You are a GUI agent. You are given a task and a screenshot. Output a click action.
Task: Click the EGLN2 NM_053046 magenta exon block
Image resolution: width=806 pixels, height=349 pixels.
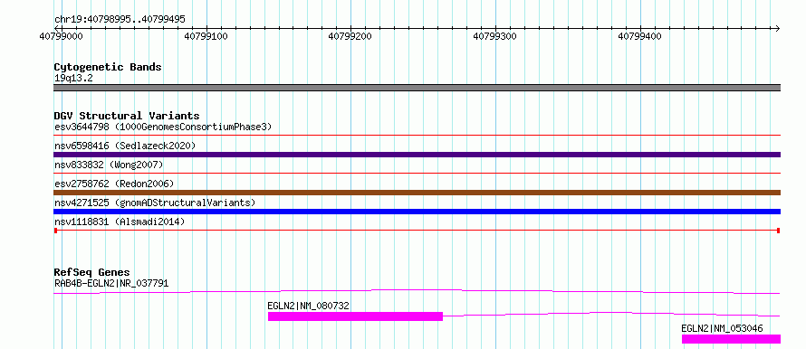point(731,339)
